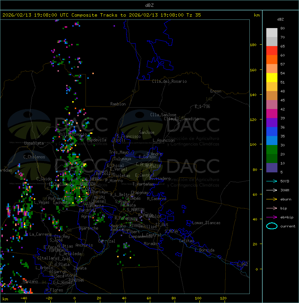Click the light gray 80 dBZ swatch
Screen dimensions: 299x303
272,32
